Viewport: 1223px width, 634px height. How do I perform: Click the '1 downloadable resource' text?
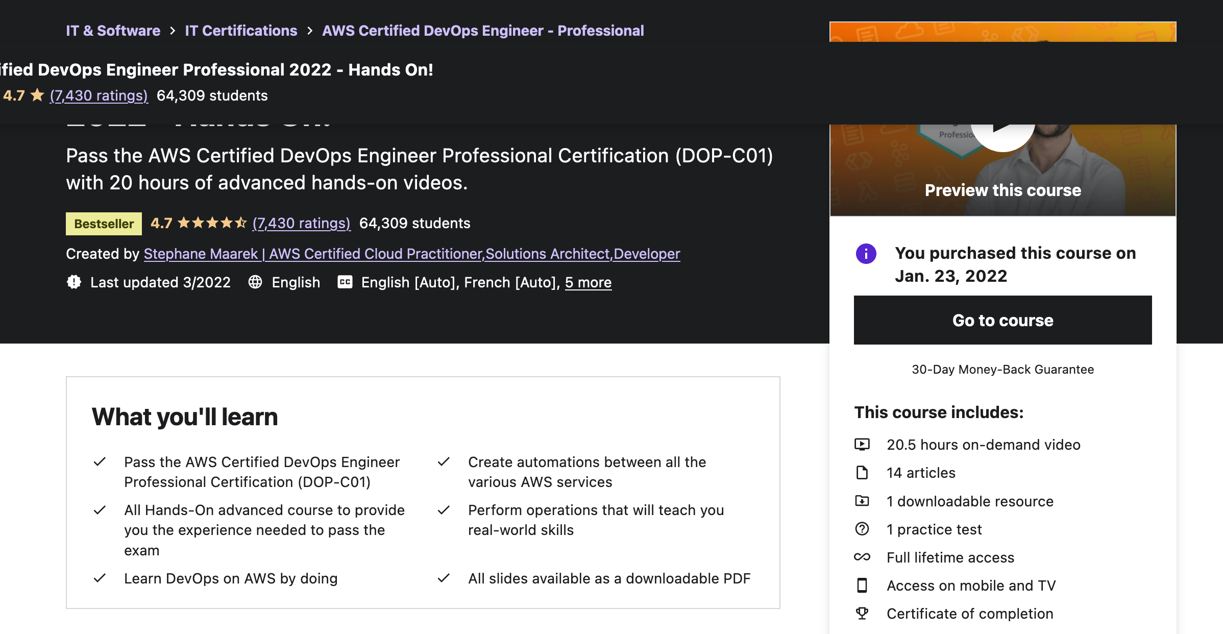[x=970, y=501]
